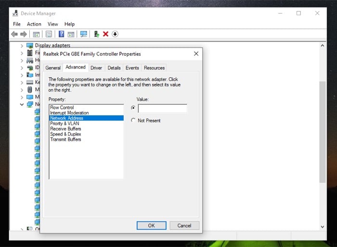The image size is (337, 247).
Task: Close the Realtek Properties dialog
Action: [196, 54]
